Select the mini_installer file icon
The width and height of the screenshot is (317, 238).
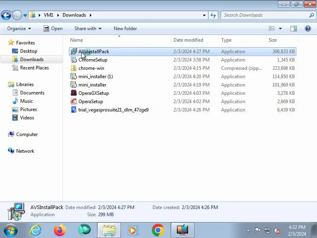(74, 84)
